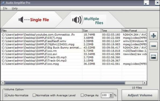Minimize the Audio Amplifier Pro window

[x=146, y=3]
